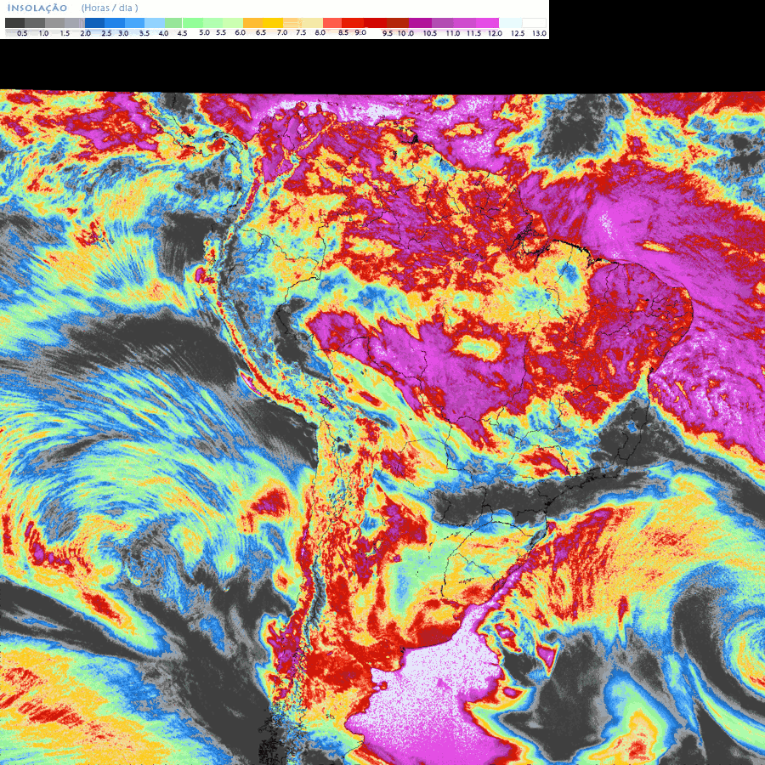765x765 pixels.
Task: Click the darkest gray swatch above 0.5
Action: (14, 23)
